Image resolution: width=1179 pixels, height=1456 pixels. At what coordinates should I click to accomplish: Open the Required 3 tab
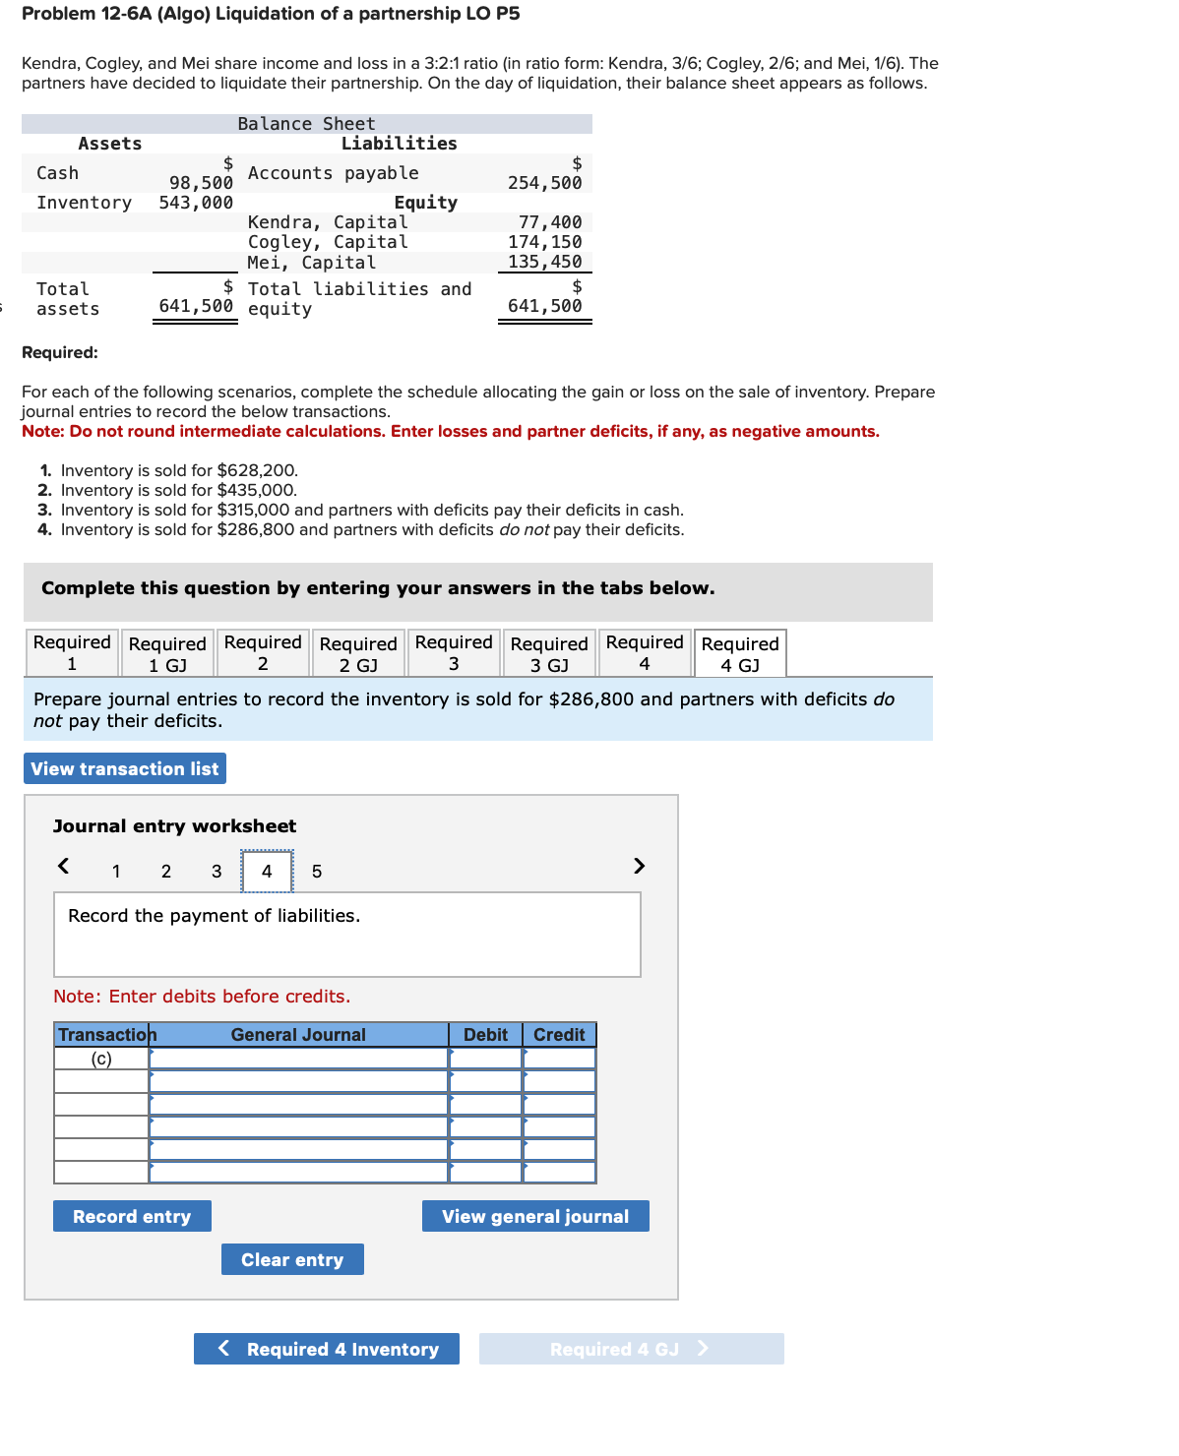pos(454,652)
